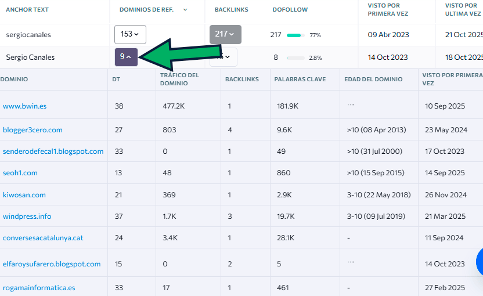The height and width of the screenshot is (296, 483).
Task: Open the rogamainformatica.es domain
Action: 39,287
